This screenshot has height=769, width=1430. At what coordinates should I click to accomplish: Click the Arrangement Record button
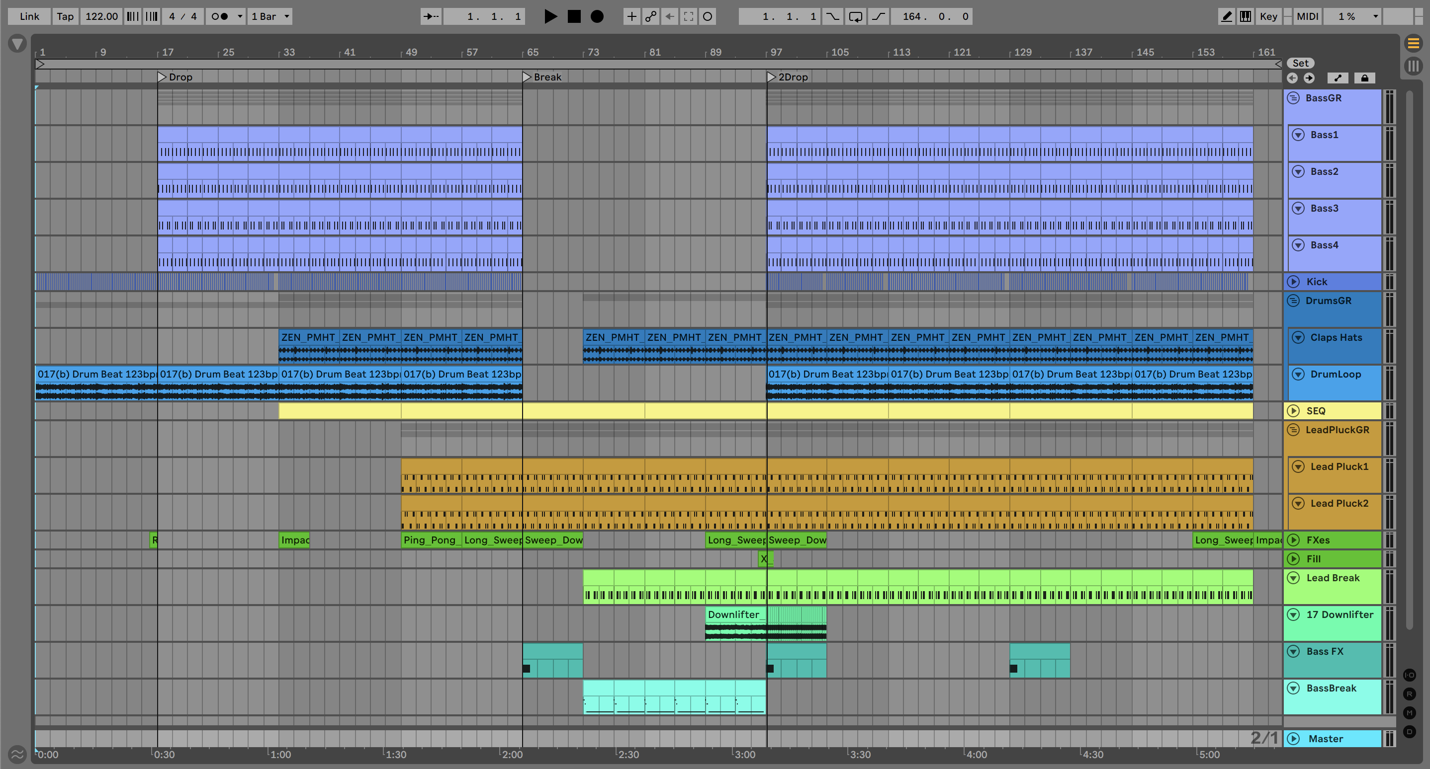(597, 16)
